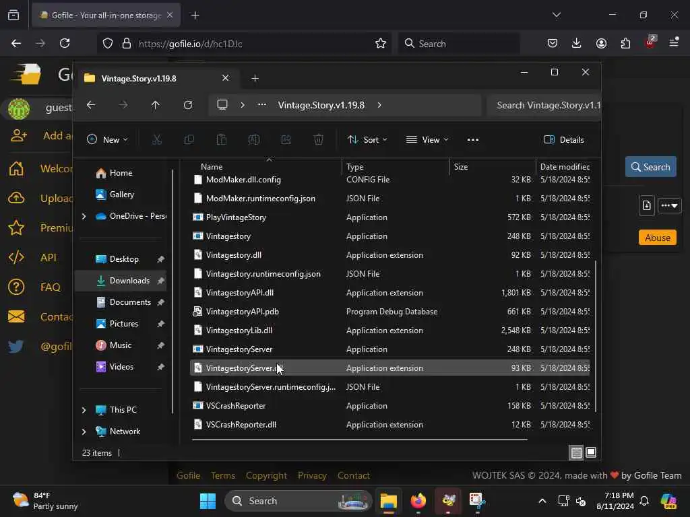Open Firefox application hamburger menu
This screenshot has height=517, width=690.
point(674,42)
